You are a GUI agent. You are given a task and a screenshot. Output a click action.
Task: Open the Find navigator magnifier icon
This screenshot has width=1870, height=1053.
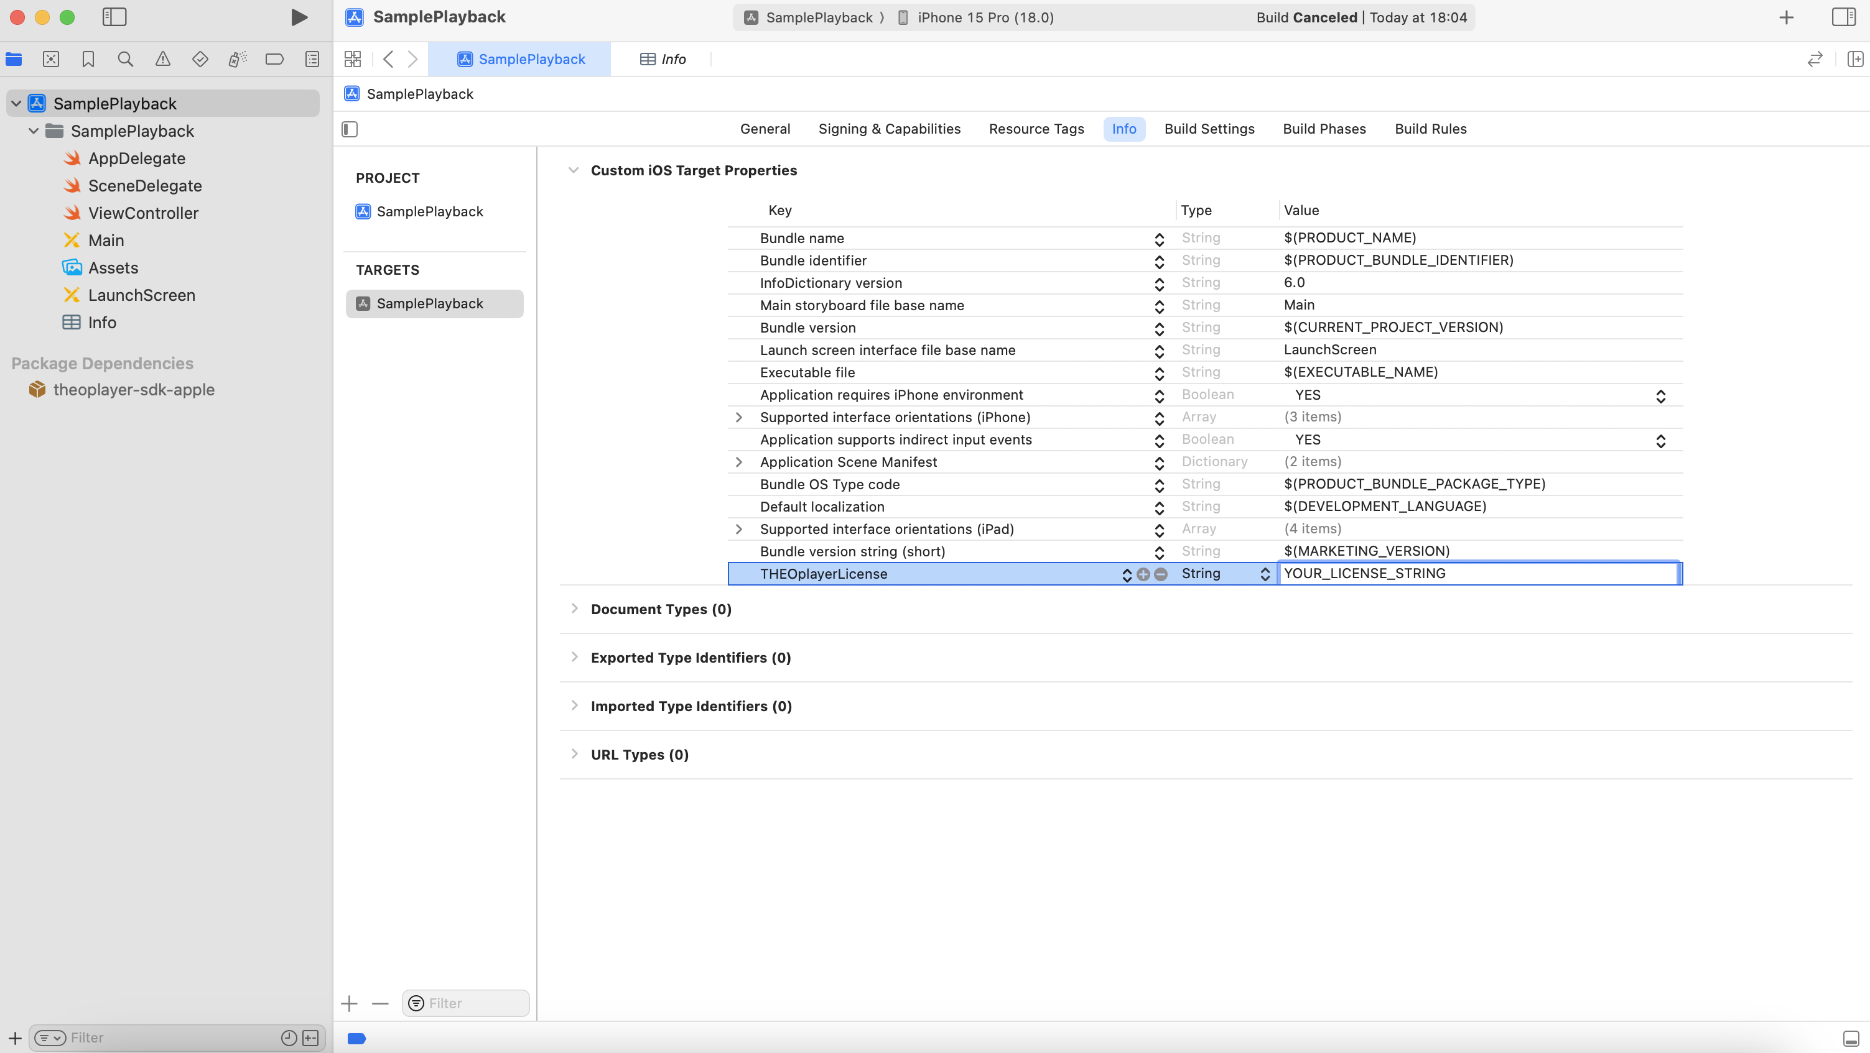coord(125,60)
